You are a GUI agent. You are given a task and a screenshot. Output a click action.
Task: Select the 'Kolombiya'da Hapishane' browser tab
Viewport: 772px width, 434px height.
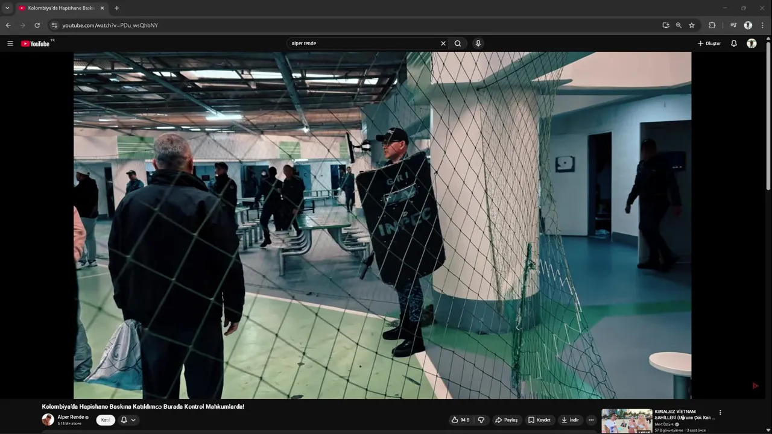61,8
